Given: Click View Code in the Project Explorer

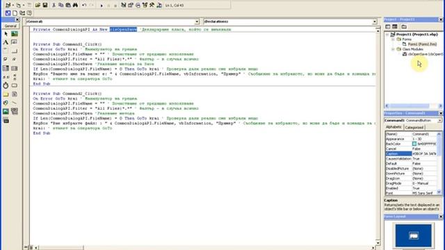Looking at the screenshot, I should click(388, 26).
